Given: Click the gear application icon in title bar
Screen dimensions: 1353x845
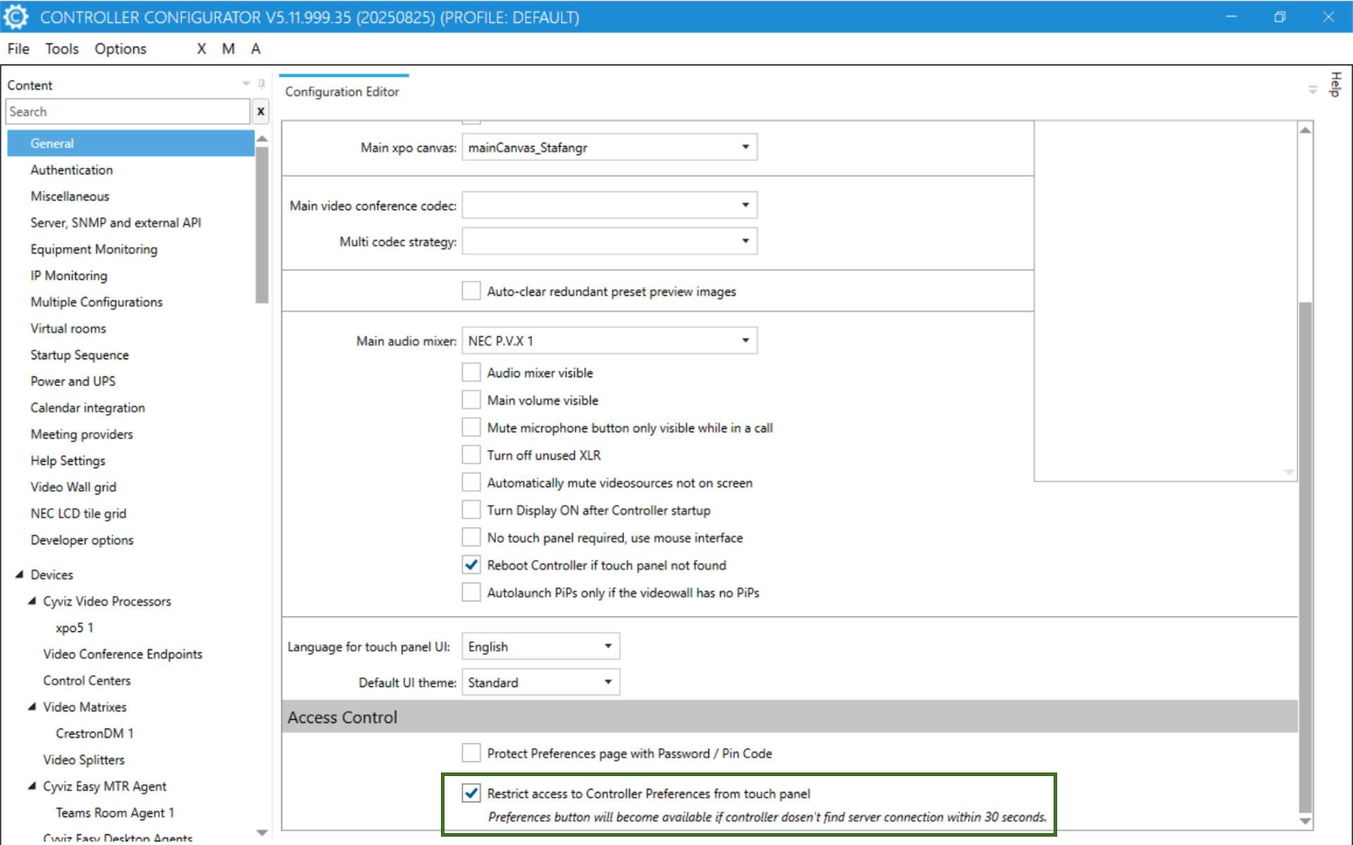Looking at the screenshot, I should click(17, 17).
